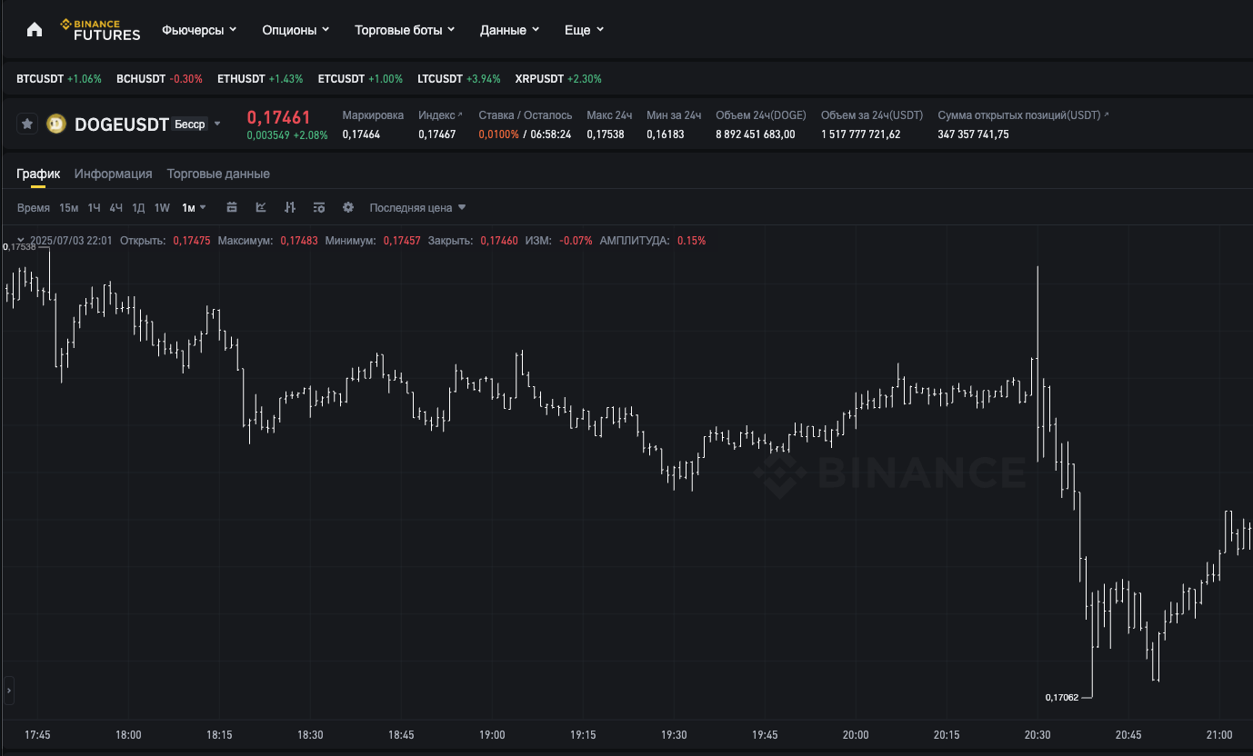Open chart settings gear icon
Viewport: 1253px width, 756px height.
[348, 208]
